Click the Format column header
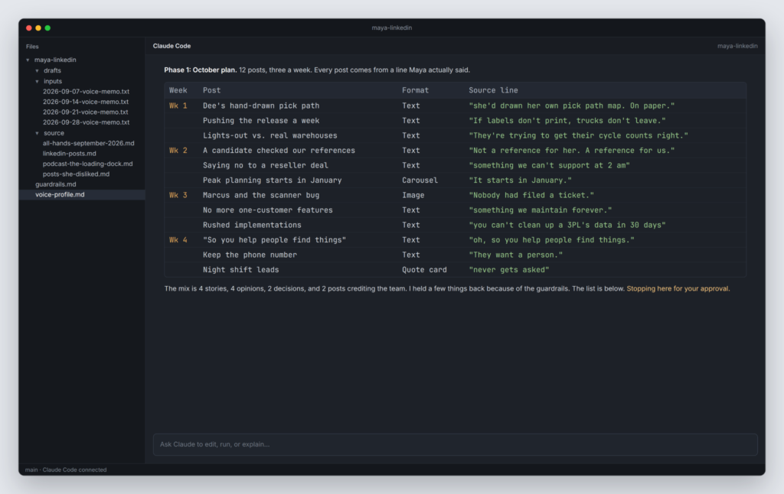 click(x=415, y=90)
